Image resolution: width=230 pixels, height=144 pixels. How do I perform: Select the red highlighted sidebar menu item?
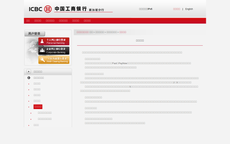point(38,107)
